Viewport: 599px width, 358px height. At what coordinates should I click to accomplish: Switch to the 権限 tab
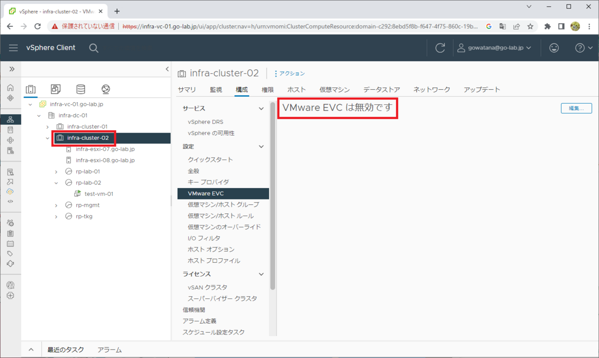click(268, 90)
